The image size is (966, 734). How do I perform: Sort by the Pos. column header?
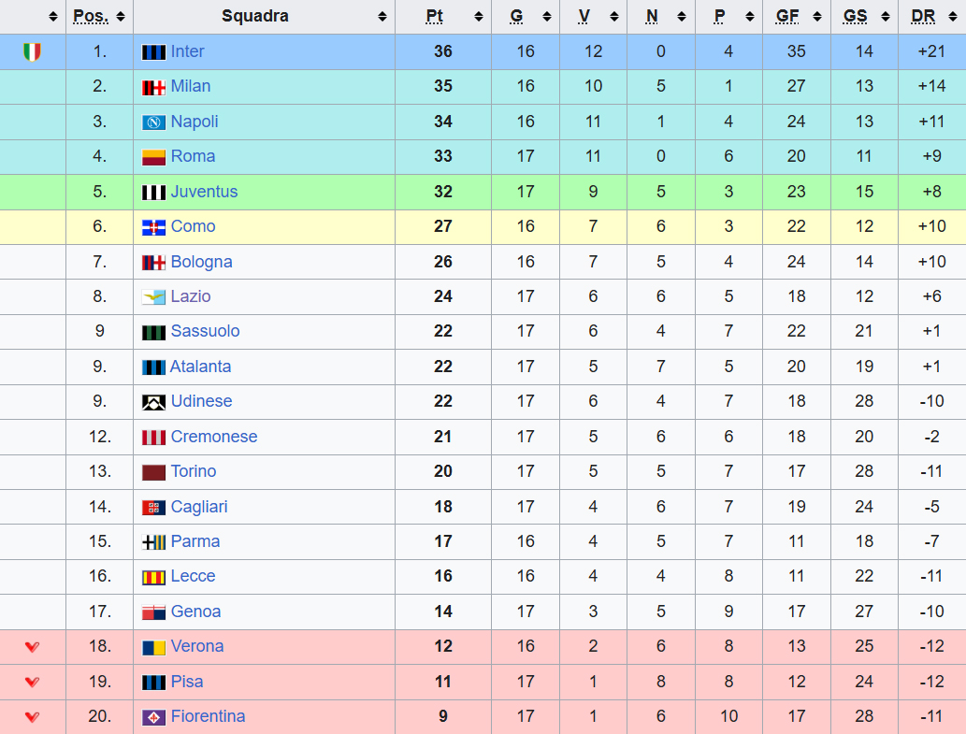[91, 17]
